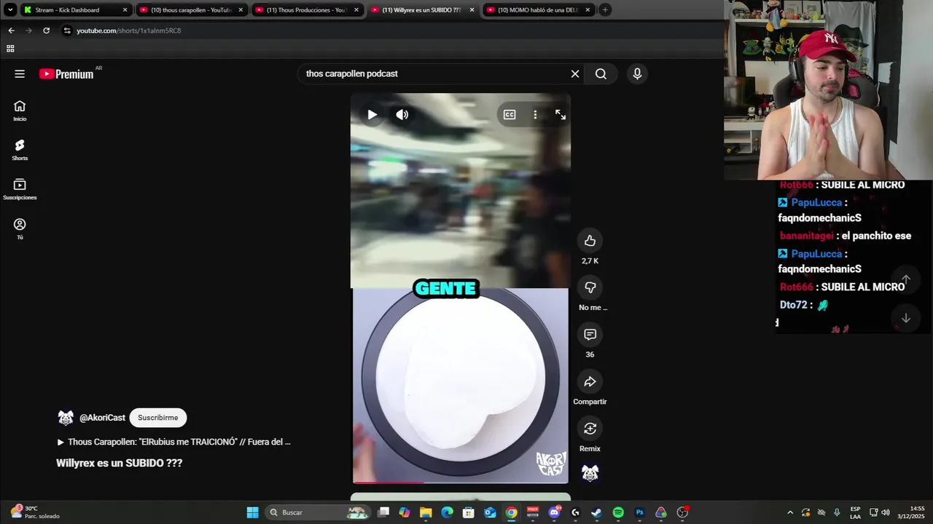Open the Remix option

click(x=590, y=429)
